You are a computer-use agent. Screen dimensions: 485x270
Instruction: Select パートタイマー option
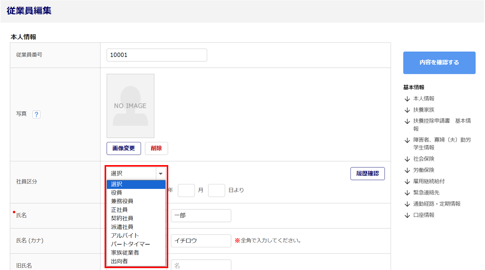pyautogui.click(x=130, y=244)
